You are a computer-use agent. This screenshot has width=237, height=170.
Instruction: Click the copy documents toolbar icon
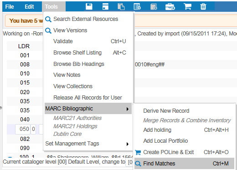point(121,7)
